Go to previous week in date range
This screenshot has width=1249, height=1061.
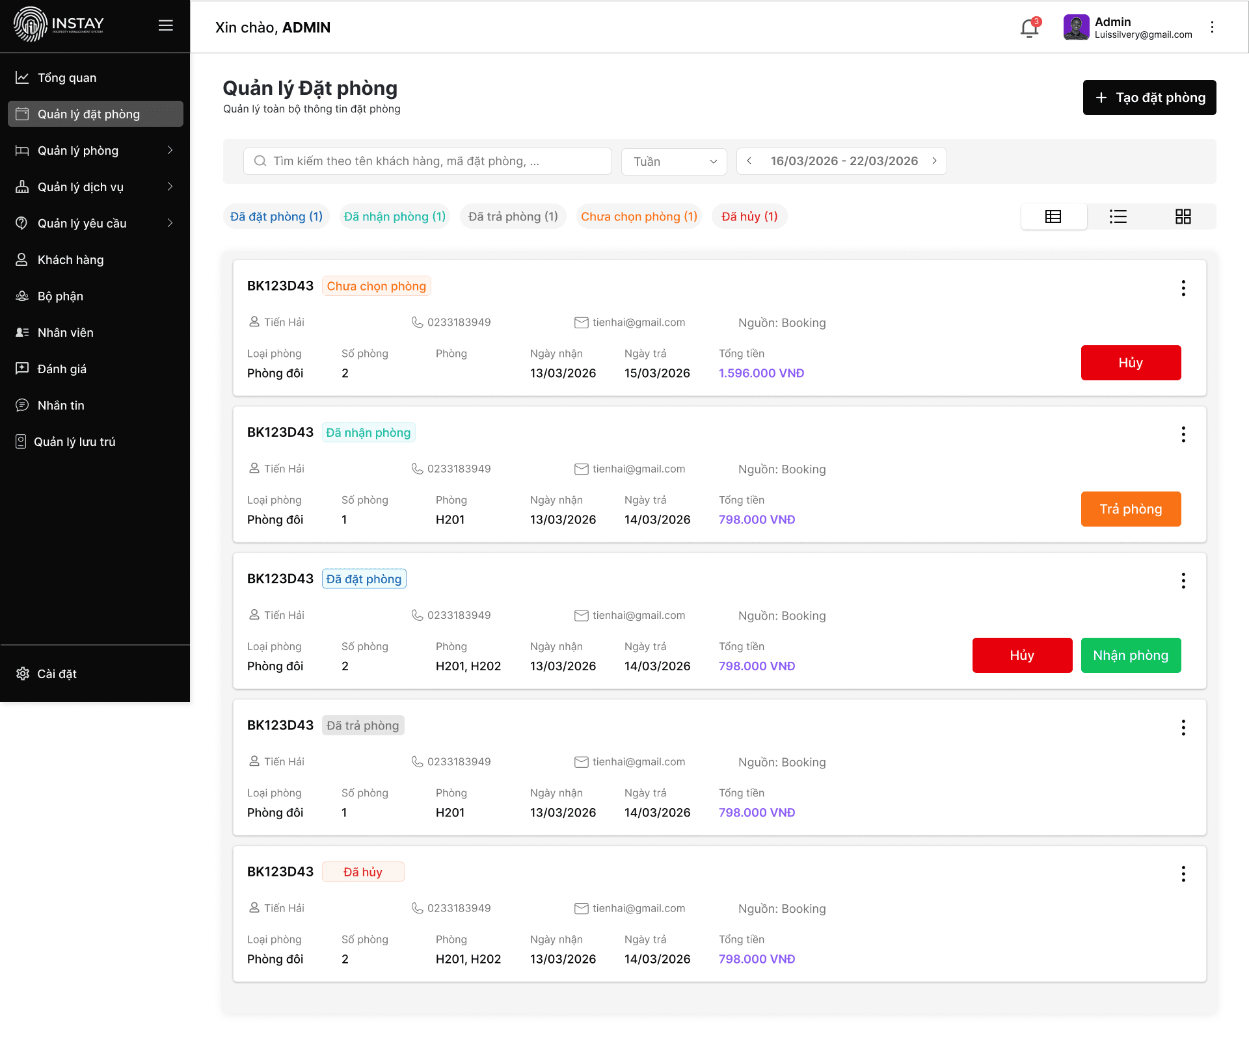749,161
